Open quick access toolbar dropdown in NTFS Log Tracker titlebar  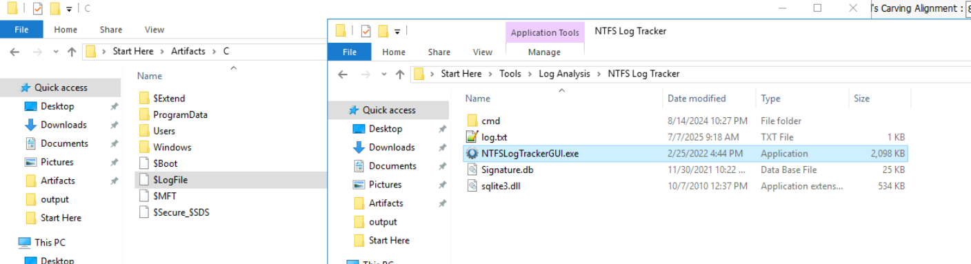(398, 31)
